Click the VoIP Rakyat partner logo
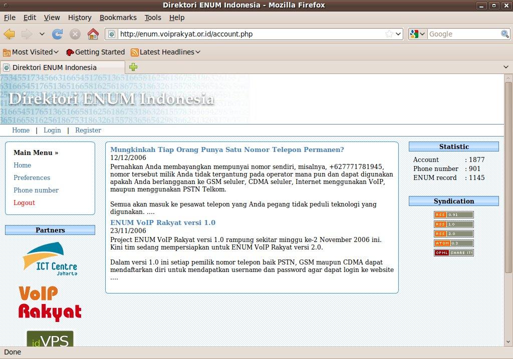Screen dimensions: 513x359 (50, 303)
